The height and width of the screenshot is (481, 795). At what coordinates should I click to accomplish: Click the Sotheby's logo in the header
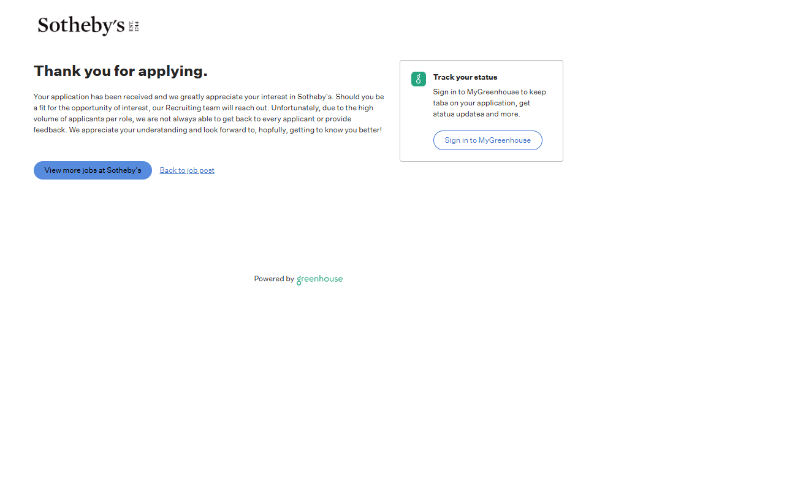81,26
